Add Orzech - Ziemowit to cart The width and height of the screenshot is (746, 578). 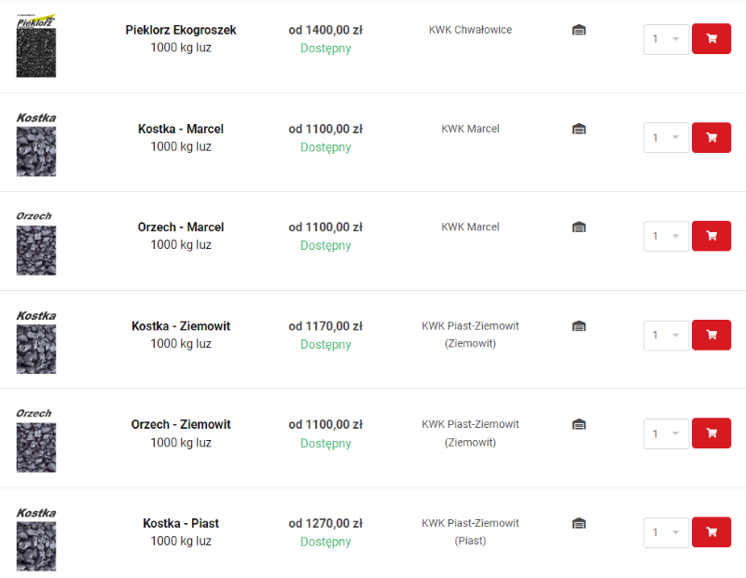[711, 433]
